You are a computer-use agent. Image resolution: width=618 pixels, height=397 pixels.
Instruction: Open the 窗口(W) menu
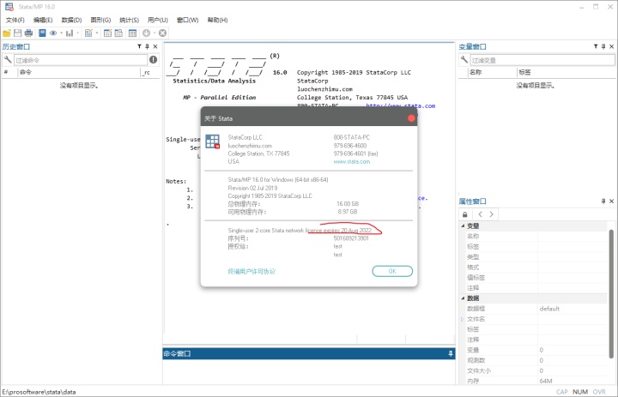click(187, 20)
